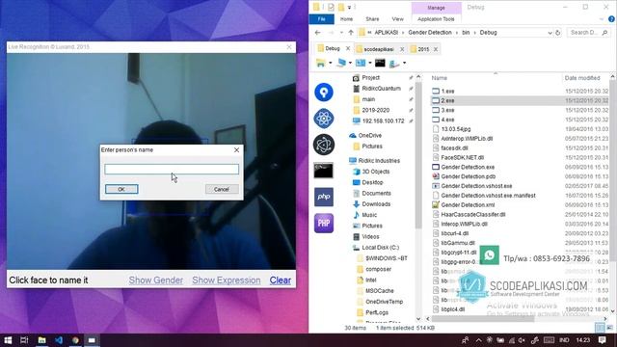Select the file libcurl-4.dll

[454, 233]
